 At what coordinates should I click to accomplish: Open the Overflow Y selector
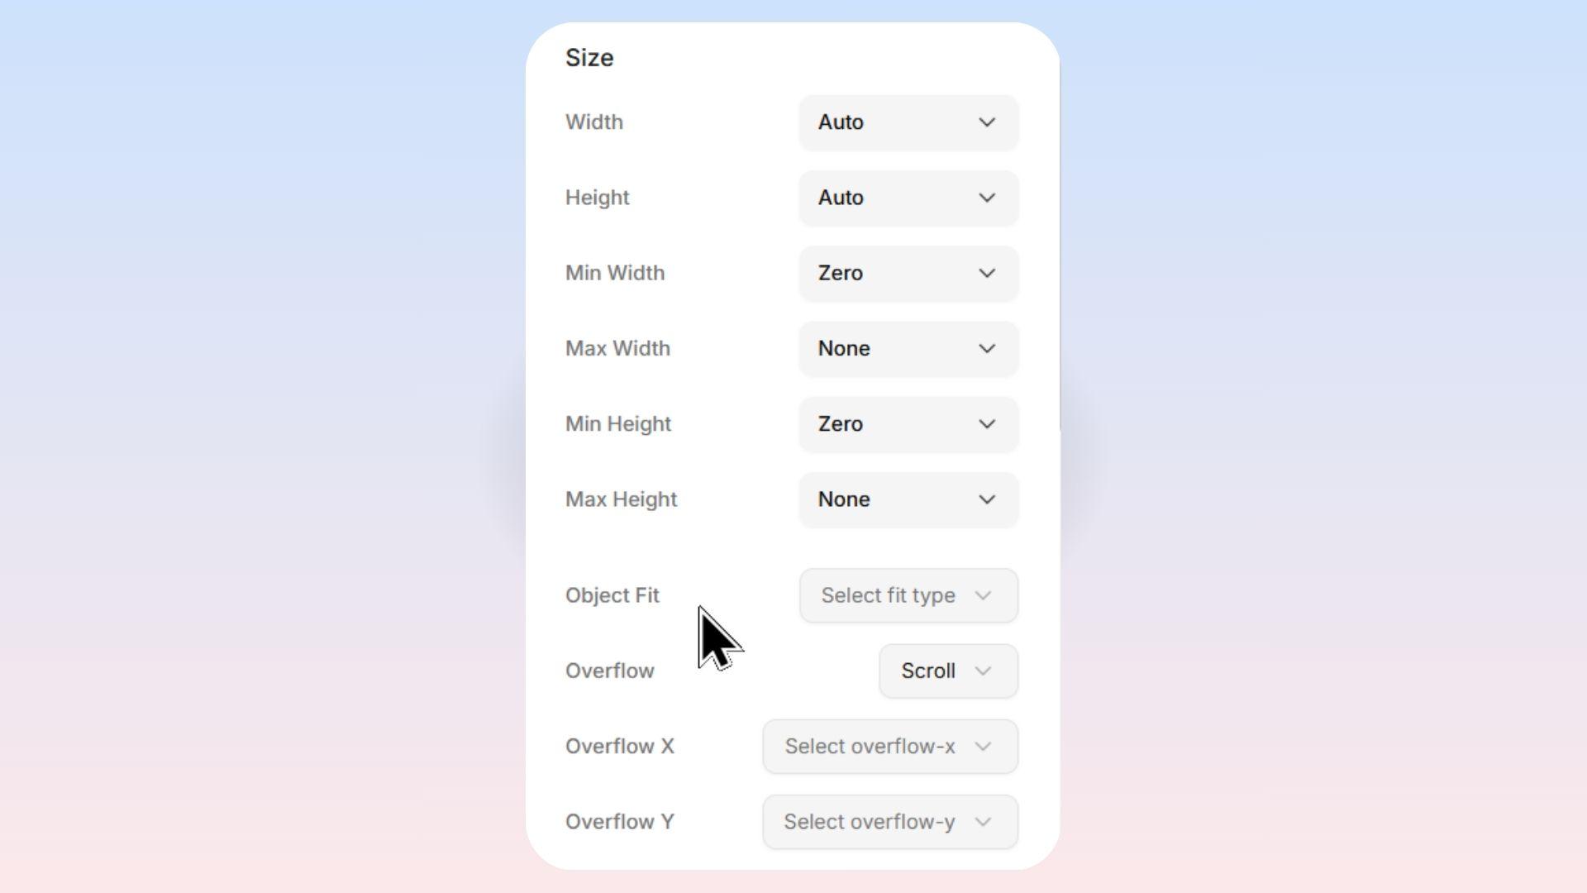[x=889, y=822]
